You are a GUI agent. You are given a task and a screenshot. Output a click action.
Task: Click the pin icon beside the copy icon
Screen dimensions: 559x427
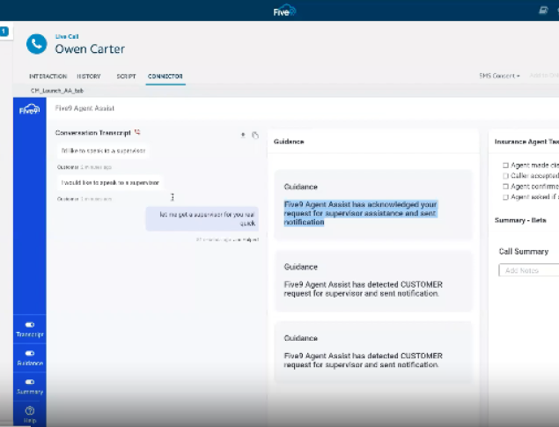tap(243, 135)
